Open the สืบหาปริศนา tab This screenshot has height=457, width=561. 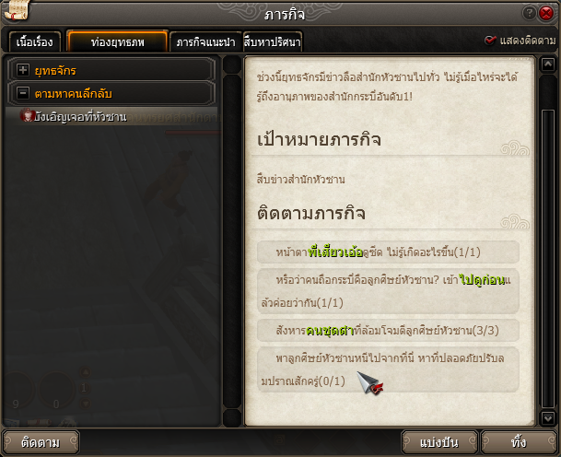point(273,41)
